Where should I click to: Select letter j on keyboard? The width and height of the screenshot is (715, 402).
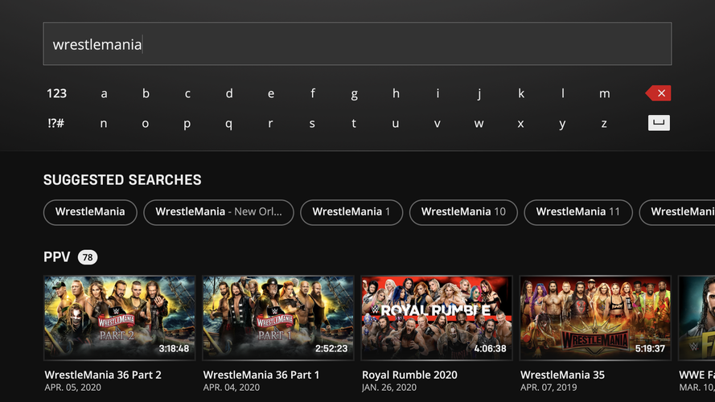[479, 94]
